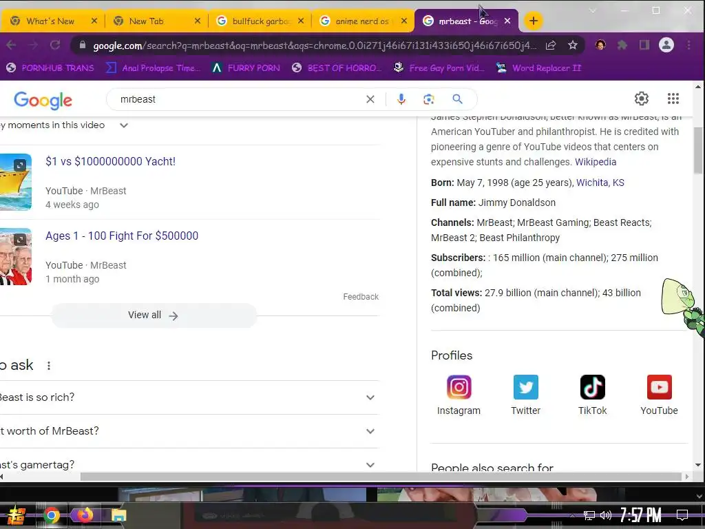Click the site lock icon in address bar
The width and height of the screenshot is (705, 529).
click(83, 45)
